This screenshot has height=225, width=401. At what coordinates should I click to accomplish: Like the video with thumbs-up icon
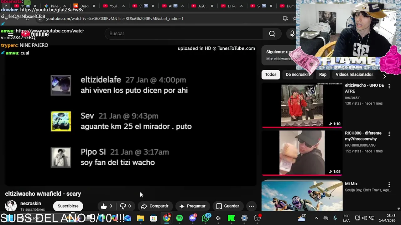point(106,206)
